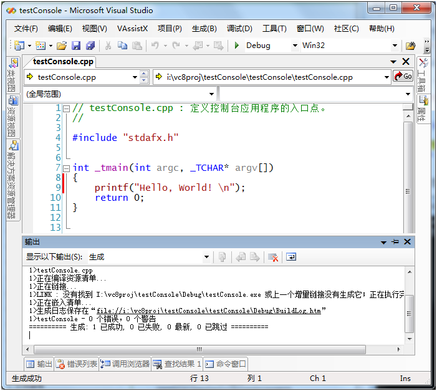Click the Copy icon in the toolbar
437x391 pixels.
[122, 46]
